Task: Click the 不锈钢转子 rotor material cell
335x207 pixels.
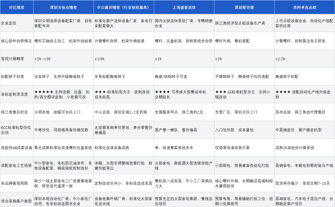Action: point(244,77)
